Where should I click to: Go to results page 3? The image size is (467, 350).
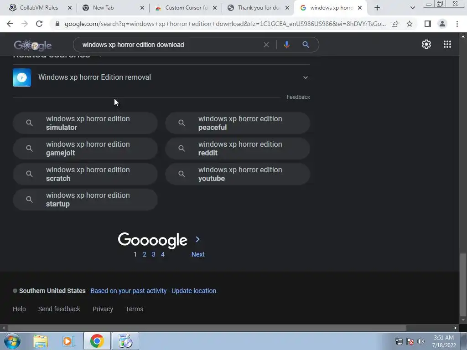[x=153, y=254]
